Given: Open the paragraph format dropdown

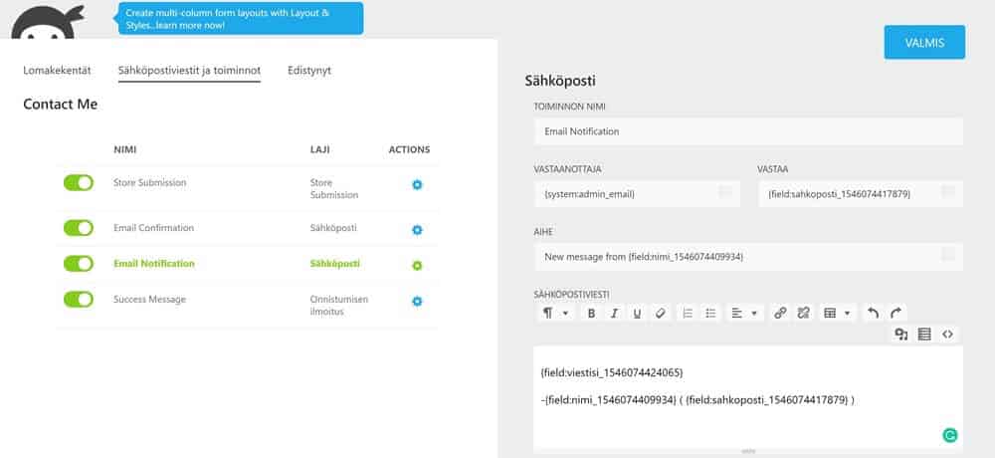Looking at the screenshot, I should click(x=554, y=313).
